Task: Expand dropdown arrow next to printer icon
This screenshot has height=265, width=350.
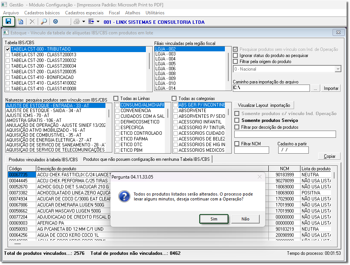Action: click(x=84, y=22)
